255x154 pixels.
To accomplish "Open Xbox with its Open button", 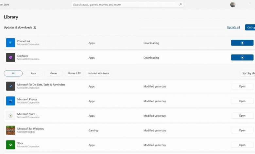I will coord(242,145).
